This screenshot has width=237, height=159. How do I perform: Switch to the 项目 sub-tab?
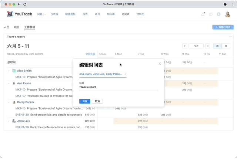17,27
